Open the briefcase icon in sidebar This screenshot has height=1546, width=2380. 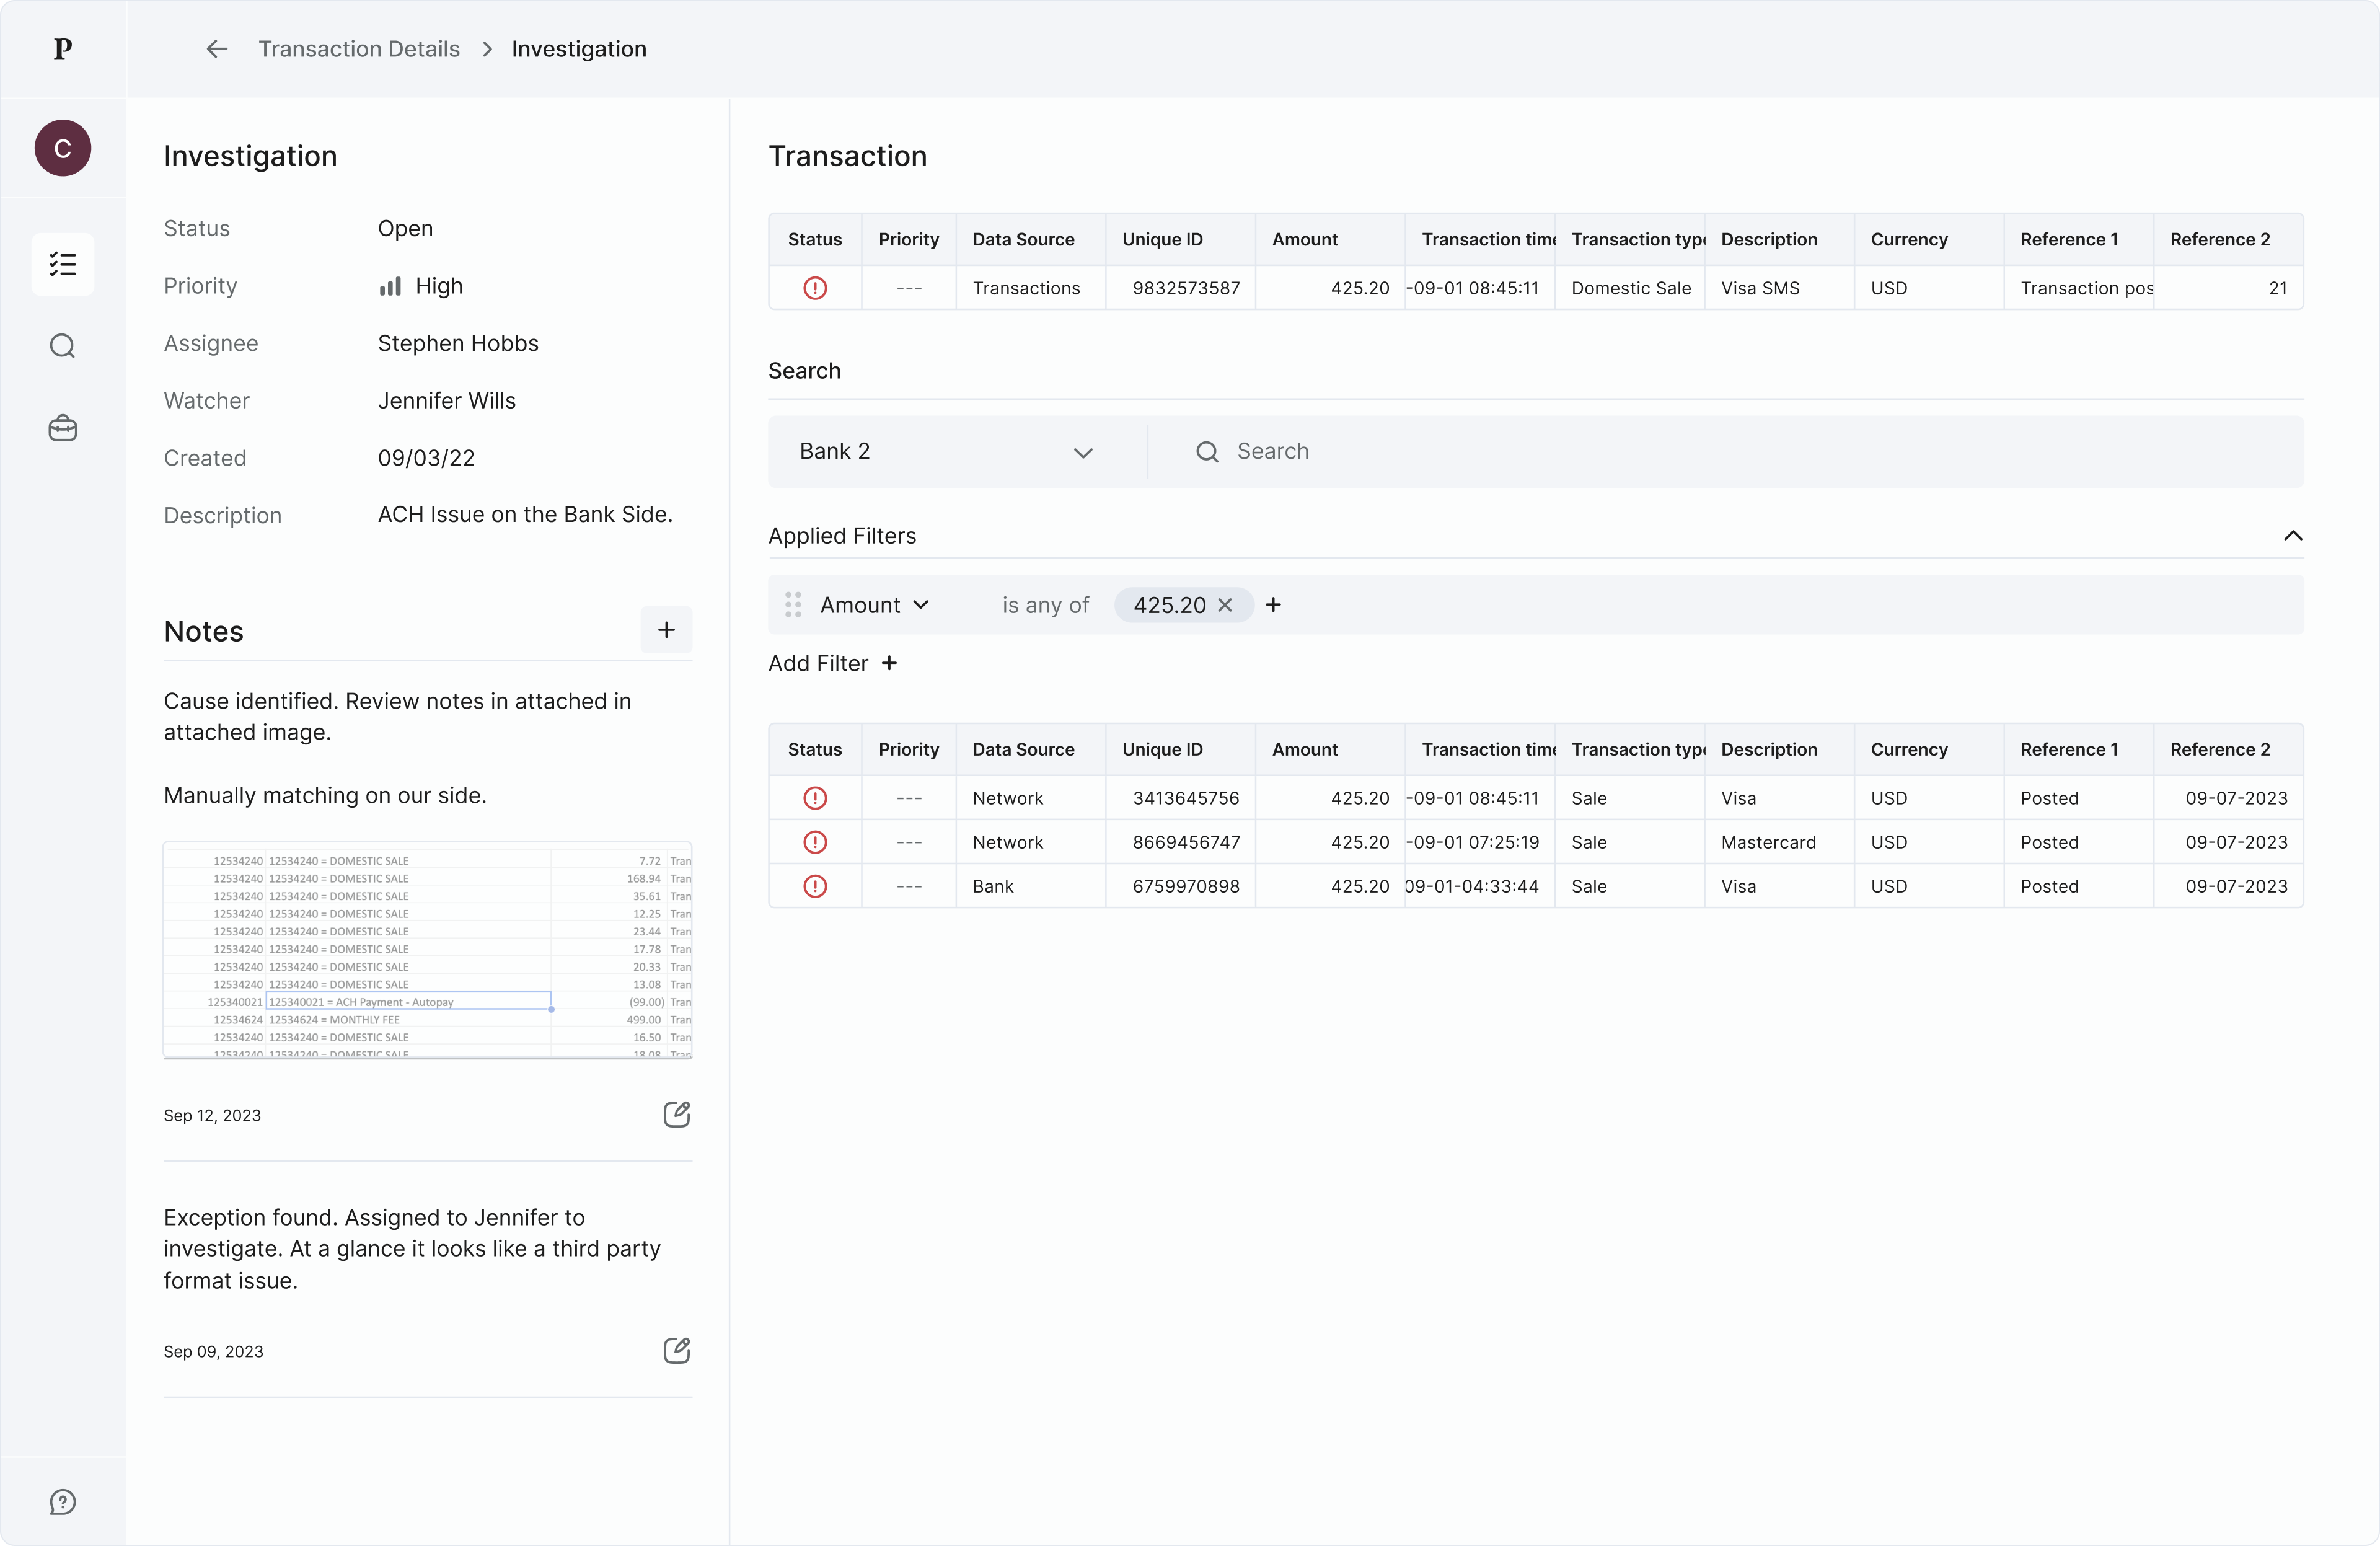point(63,429)
